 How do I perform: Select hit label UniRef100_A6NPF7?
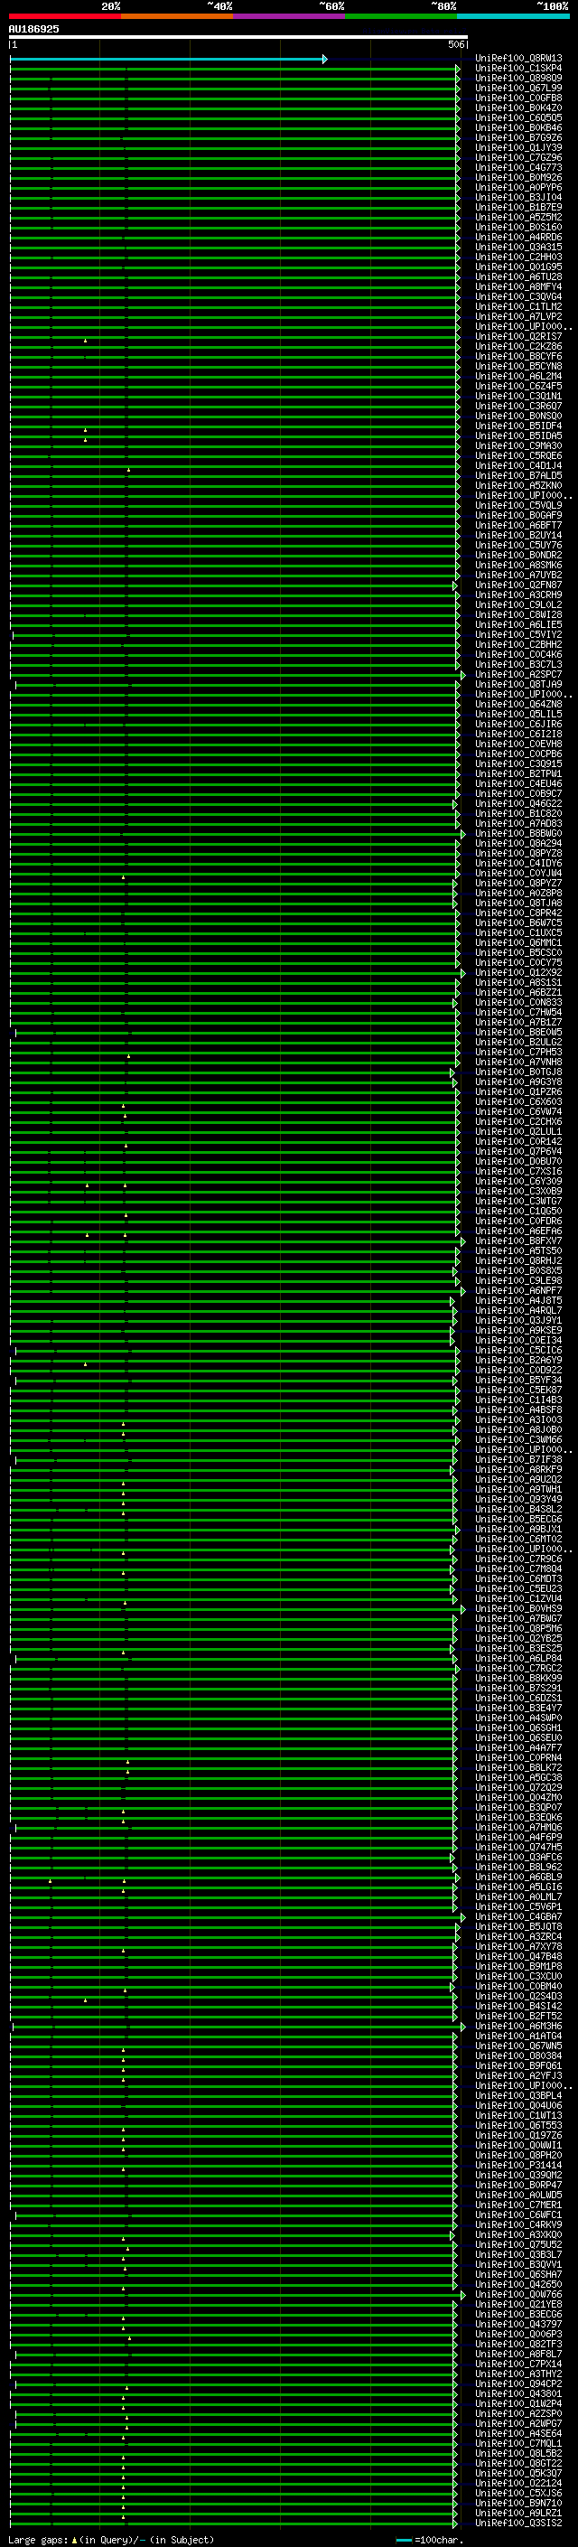pyautogui.click(x=518, y=1291)
